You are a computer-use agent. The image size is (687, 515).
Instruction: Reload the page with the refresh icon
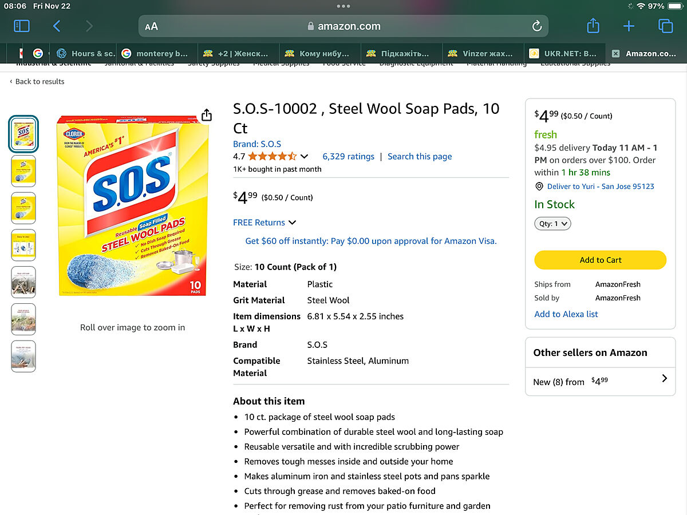pos(536,26)
